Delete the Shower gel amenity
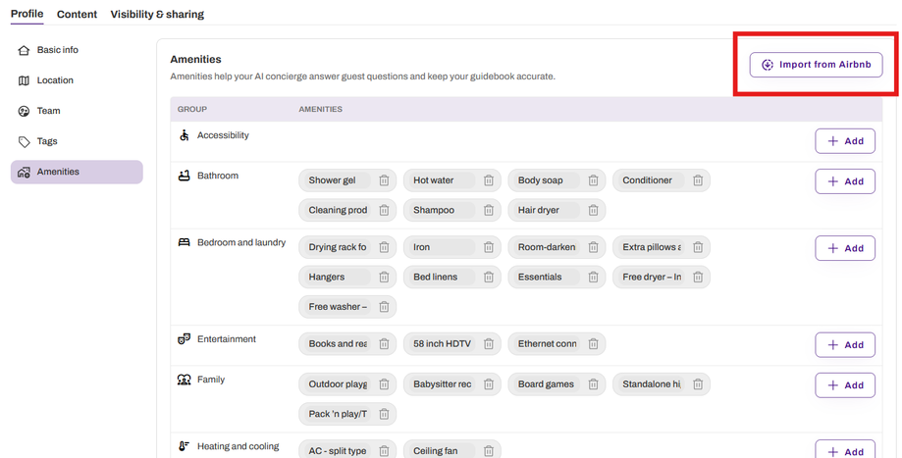This screenshot has width=902, height=458. [x=384, y=180]
